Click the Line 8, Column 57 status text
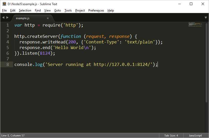Viewport: 209px width, 138px height. pyautogui.click(x=13, y=135)
